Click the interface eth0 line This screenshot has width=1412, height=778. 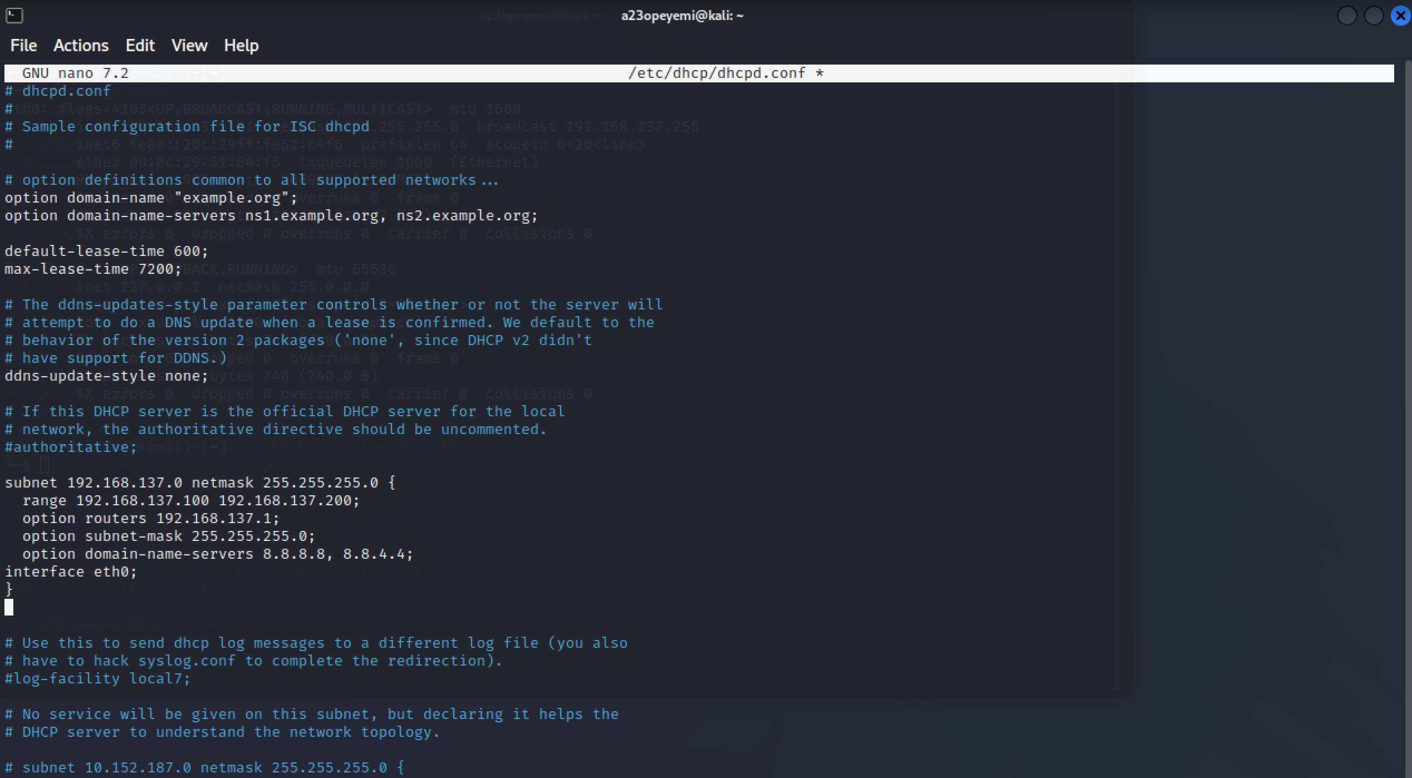tap(71, 571)
